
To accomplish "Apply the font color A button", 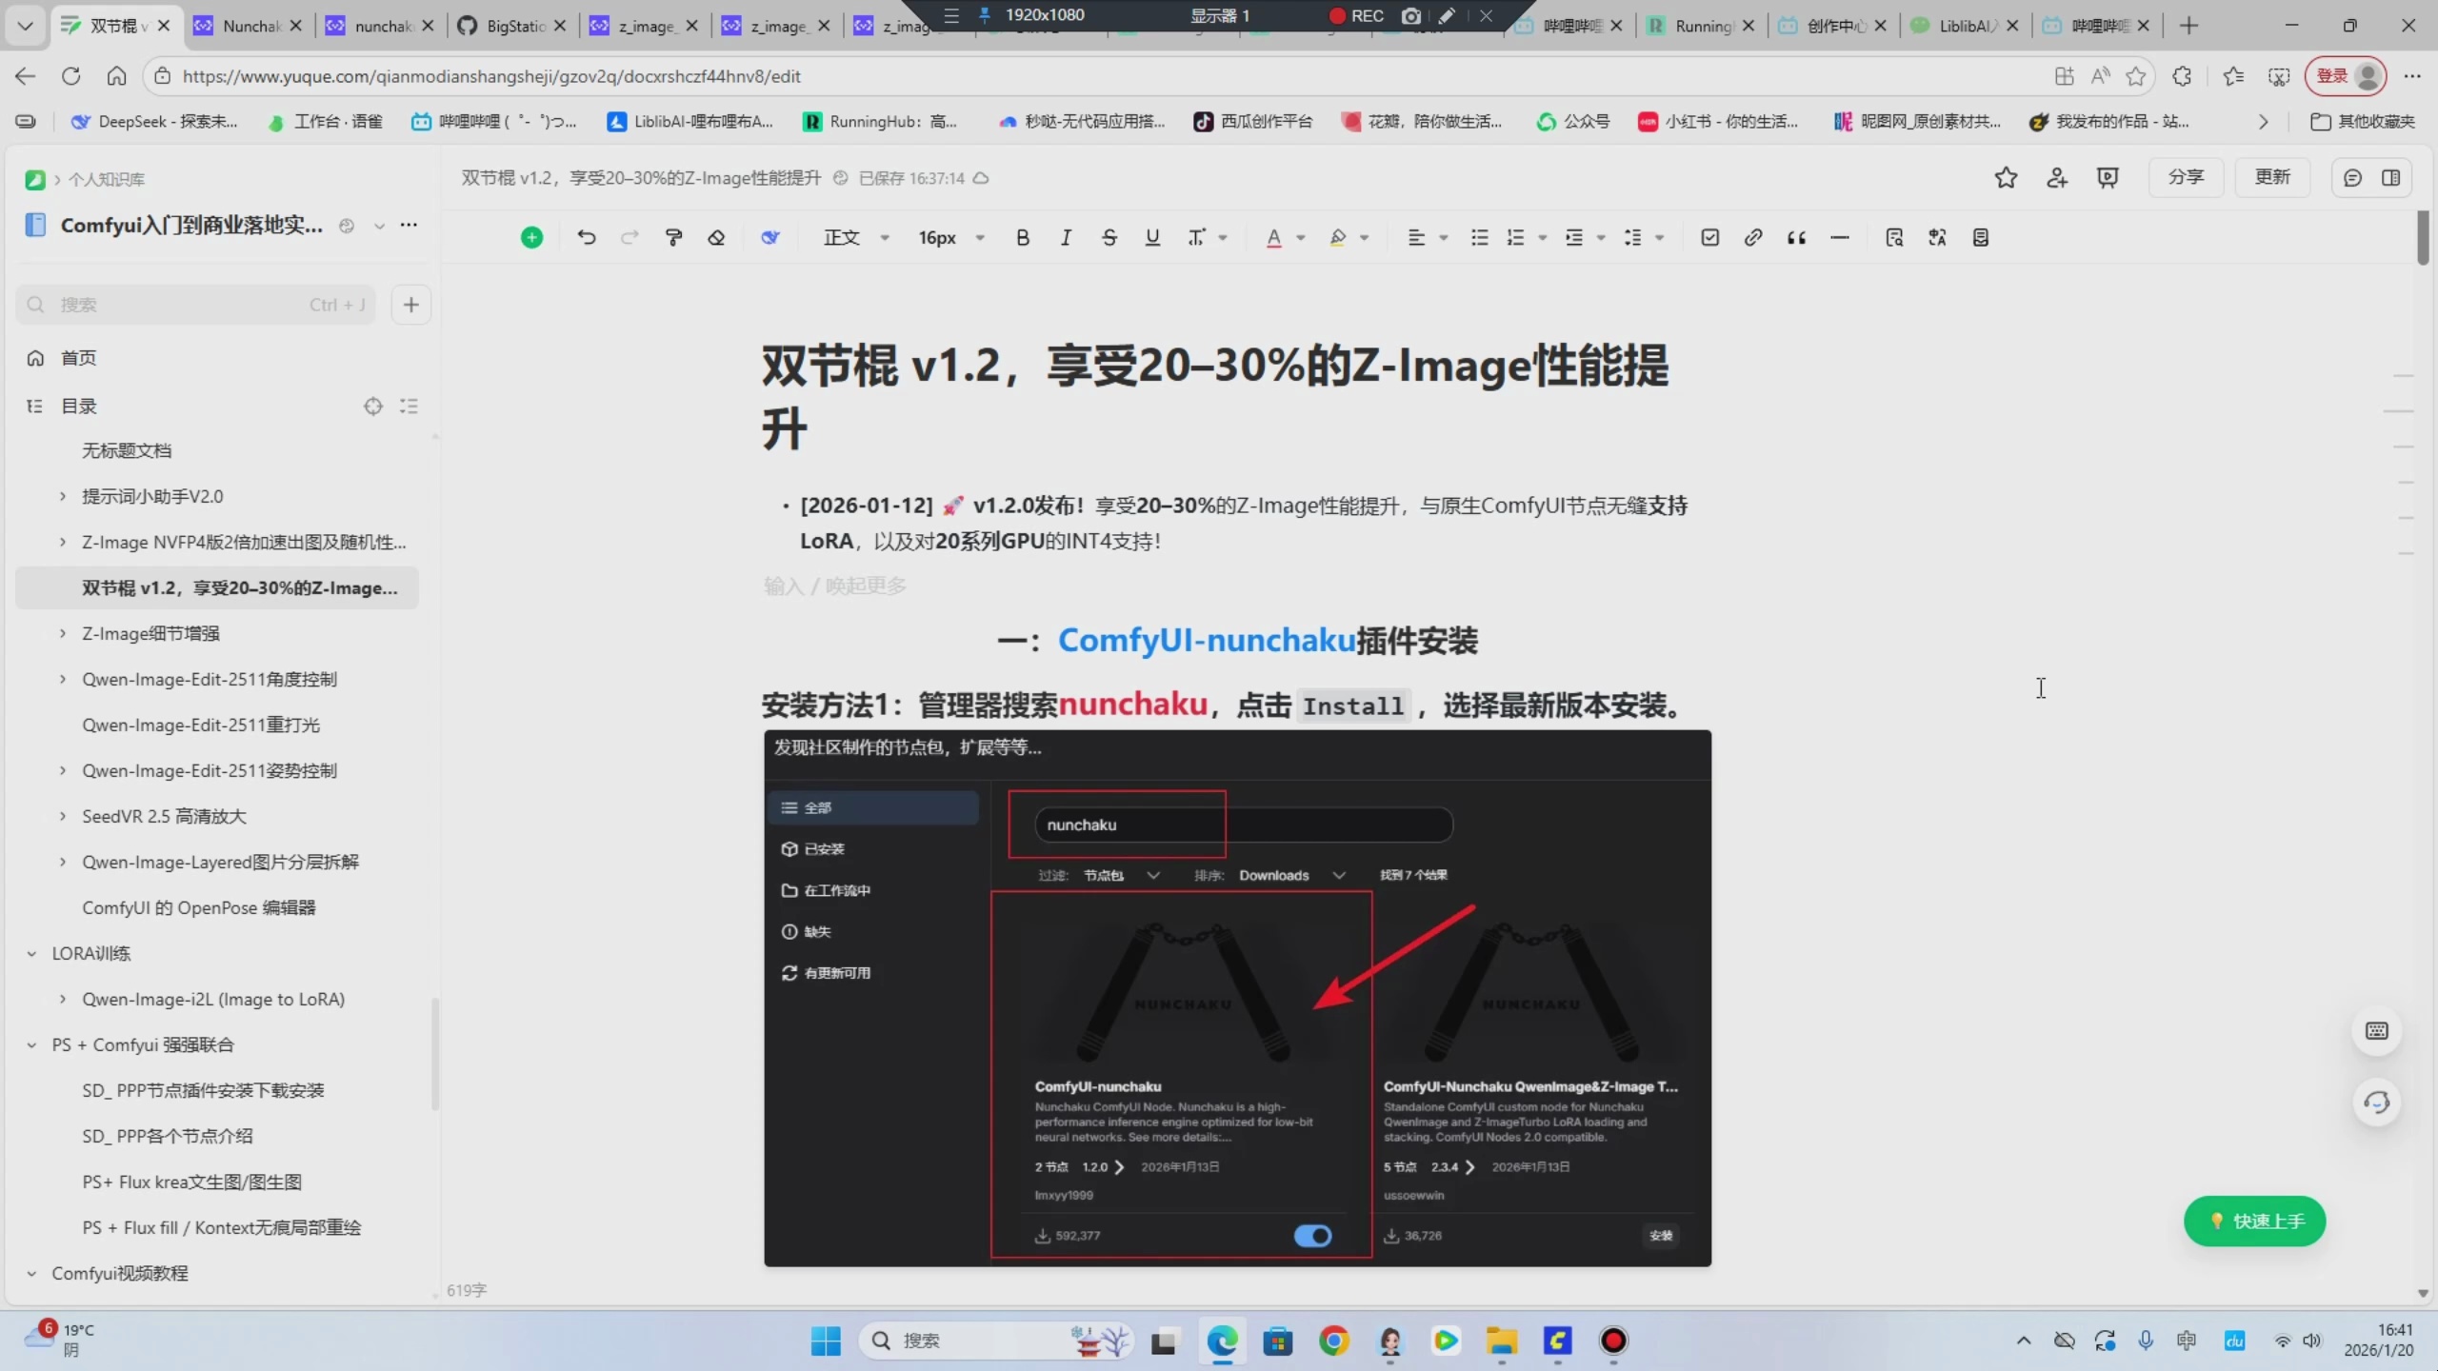I will click(x=1273, y=237).
